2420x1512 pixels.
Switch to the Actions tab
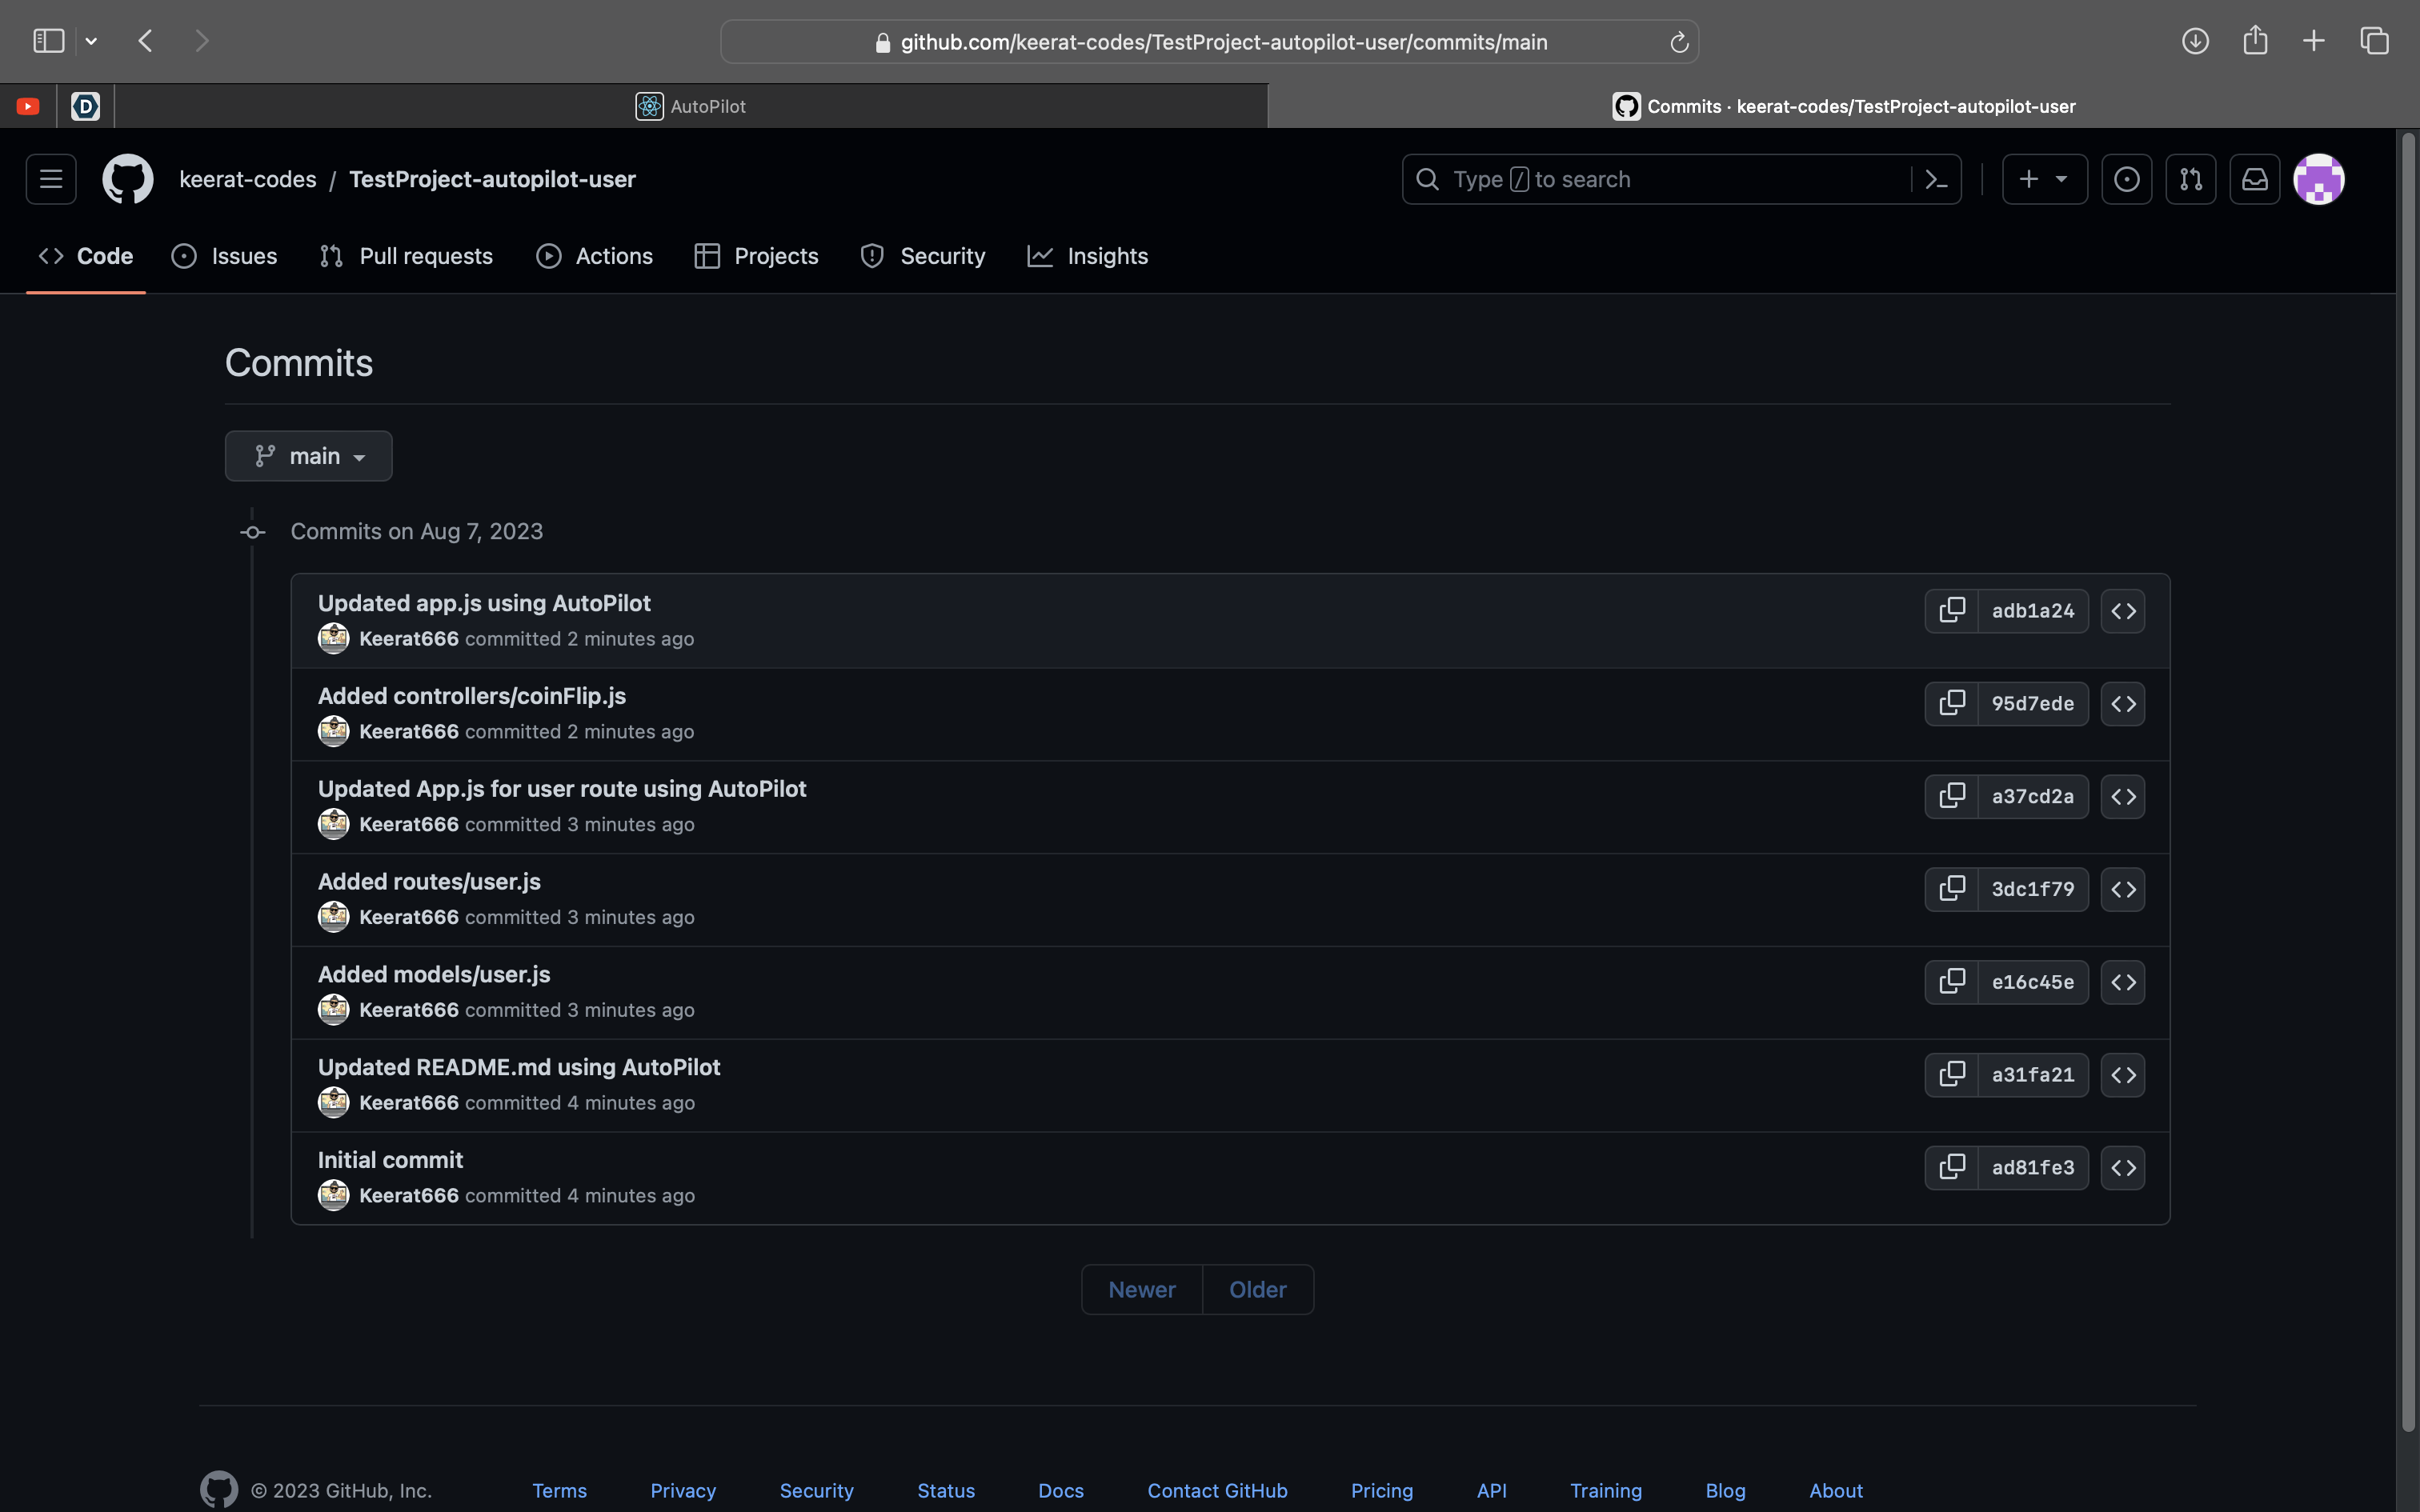(x=594, y=256)
